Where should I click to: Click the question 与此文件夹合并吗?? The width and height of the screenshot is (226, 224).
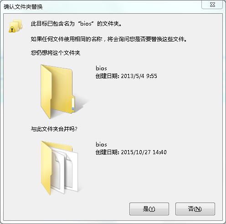pos(54,129)
